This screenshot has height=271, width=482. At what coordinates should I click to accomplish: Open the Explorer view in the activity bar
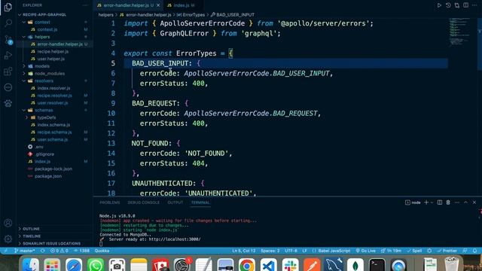8,7
